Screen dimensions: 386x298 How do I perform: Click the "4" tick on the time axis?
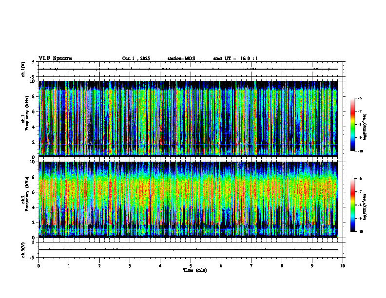[x=160, y=266]
